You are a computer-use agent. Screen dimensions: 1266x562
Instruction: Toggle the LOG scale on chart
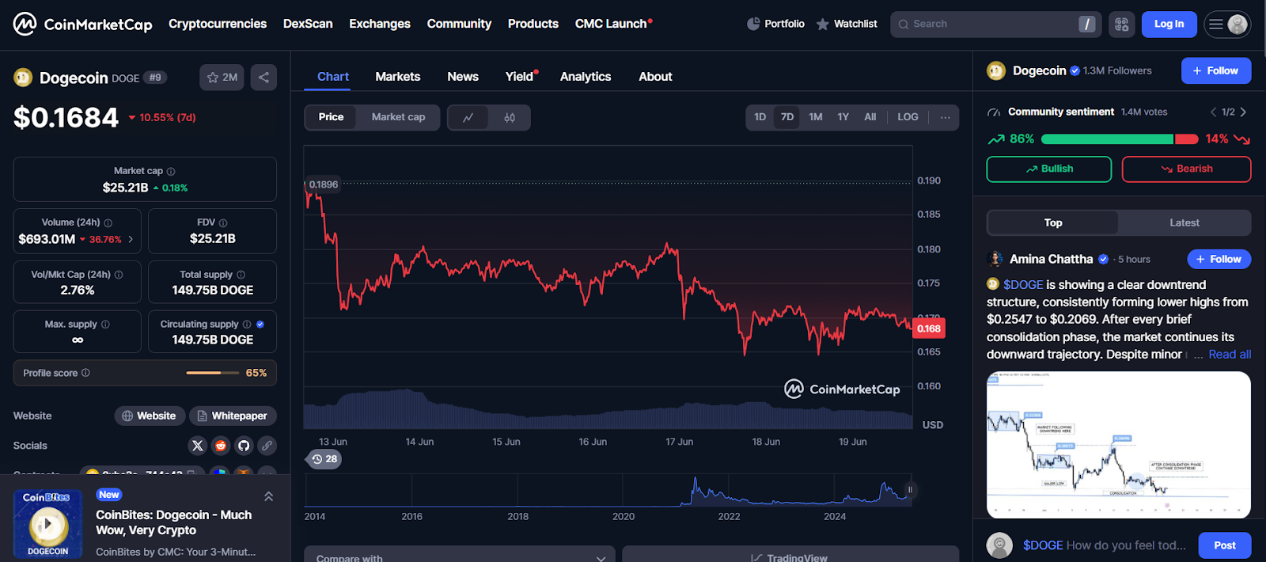coord(908,117)
